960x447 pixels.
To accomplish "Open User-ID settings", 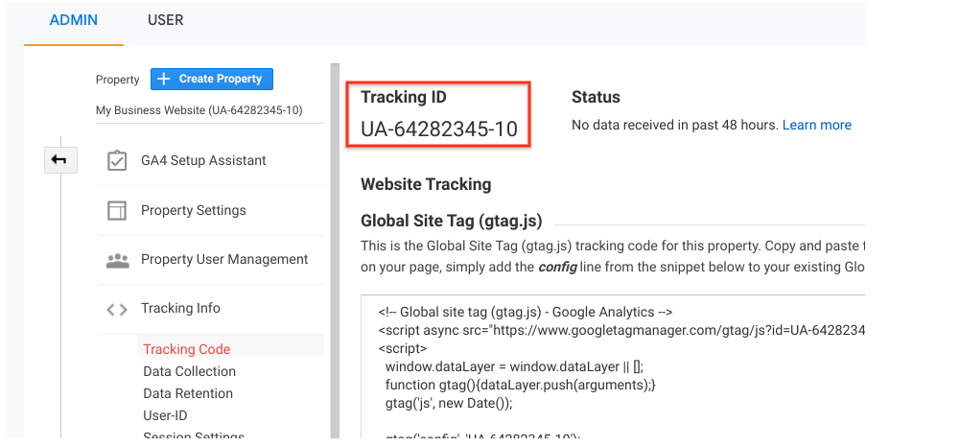I will [x=165, y=415].
